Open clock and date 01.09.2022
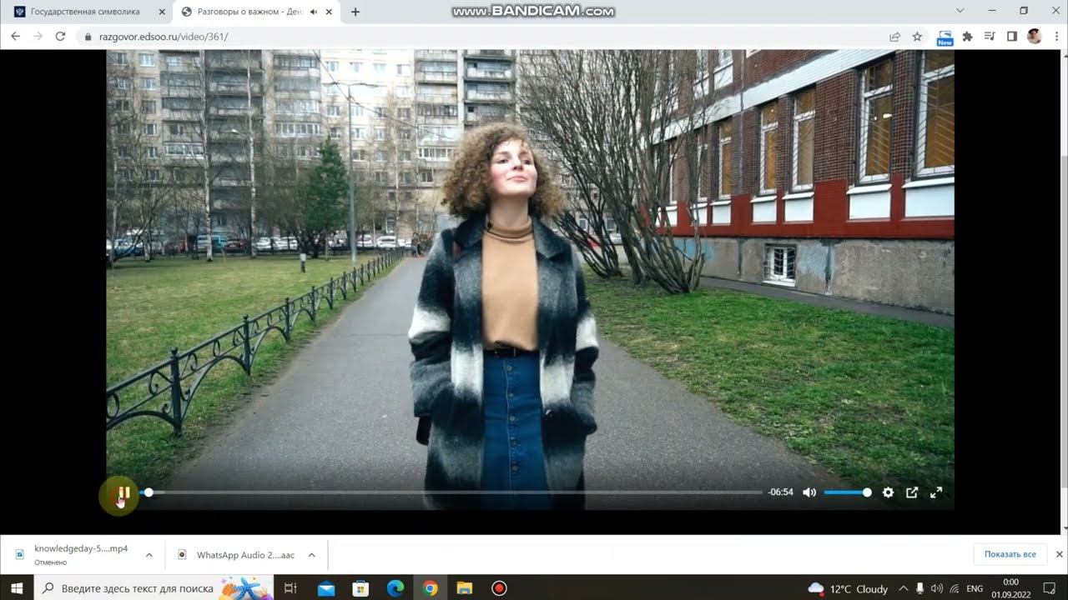The image size is (1068, 600). [1010, 588]
